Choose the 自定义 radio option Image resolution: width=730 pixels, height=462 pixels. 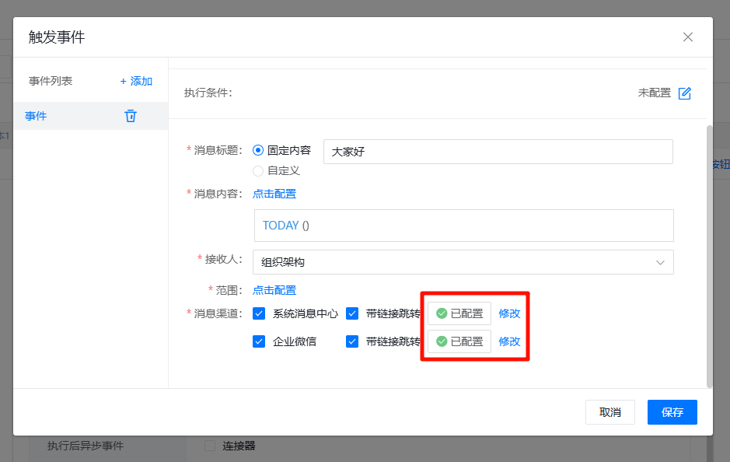click(259, 170)
